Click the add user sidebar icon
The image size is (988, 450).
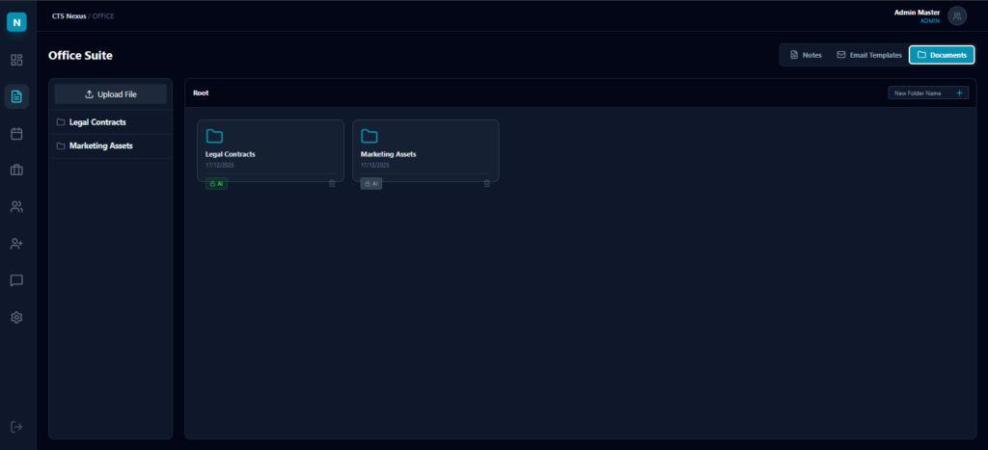click(16, 244)
